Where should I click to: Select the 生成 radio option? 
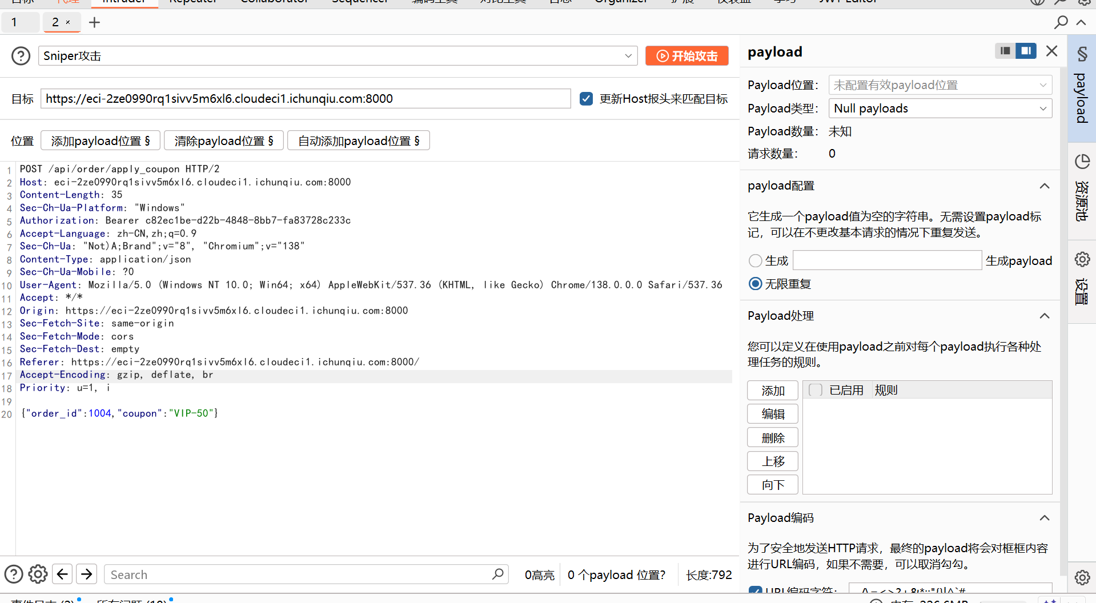pyautogui.click(x=756, y=261)
